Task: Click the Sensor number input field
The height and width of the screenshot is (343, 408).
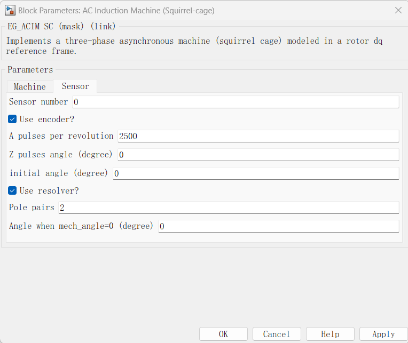Action: 236,102
